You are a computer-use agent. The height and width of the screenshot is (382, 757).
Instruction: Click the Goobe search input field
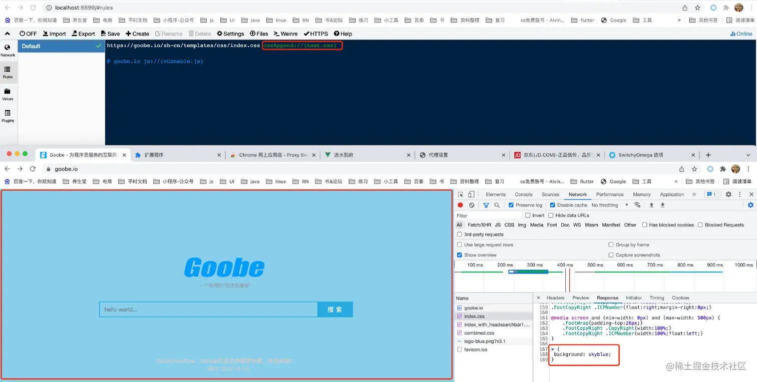tap(208, 309)
